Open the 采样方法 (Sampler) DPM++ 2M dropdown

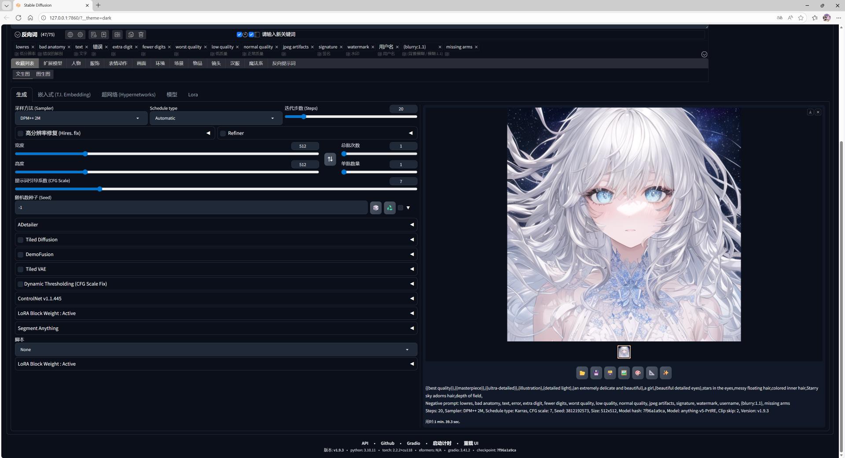click(81, 118)
